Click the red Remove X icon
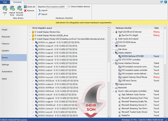The image size is (168, 121). (25, 11)
